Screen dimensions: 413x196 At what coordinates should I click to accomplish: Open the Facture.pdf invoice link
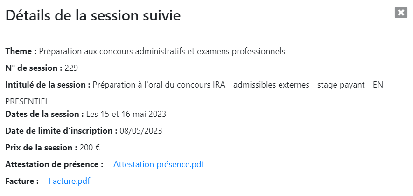(x=70, y=181)
